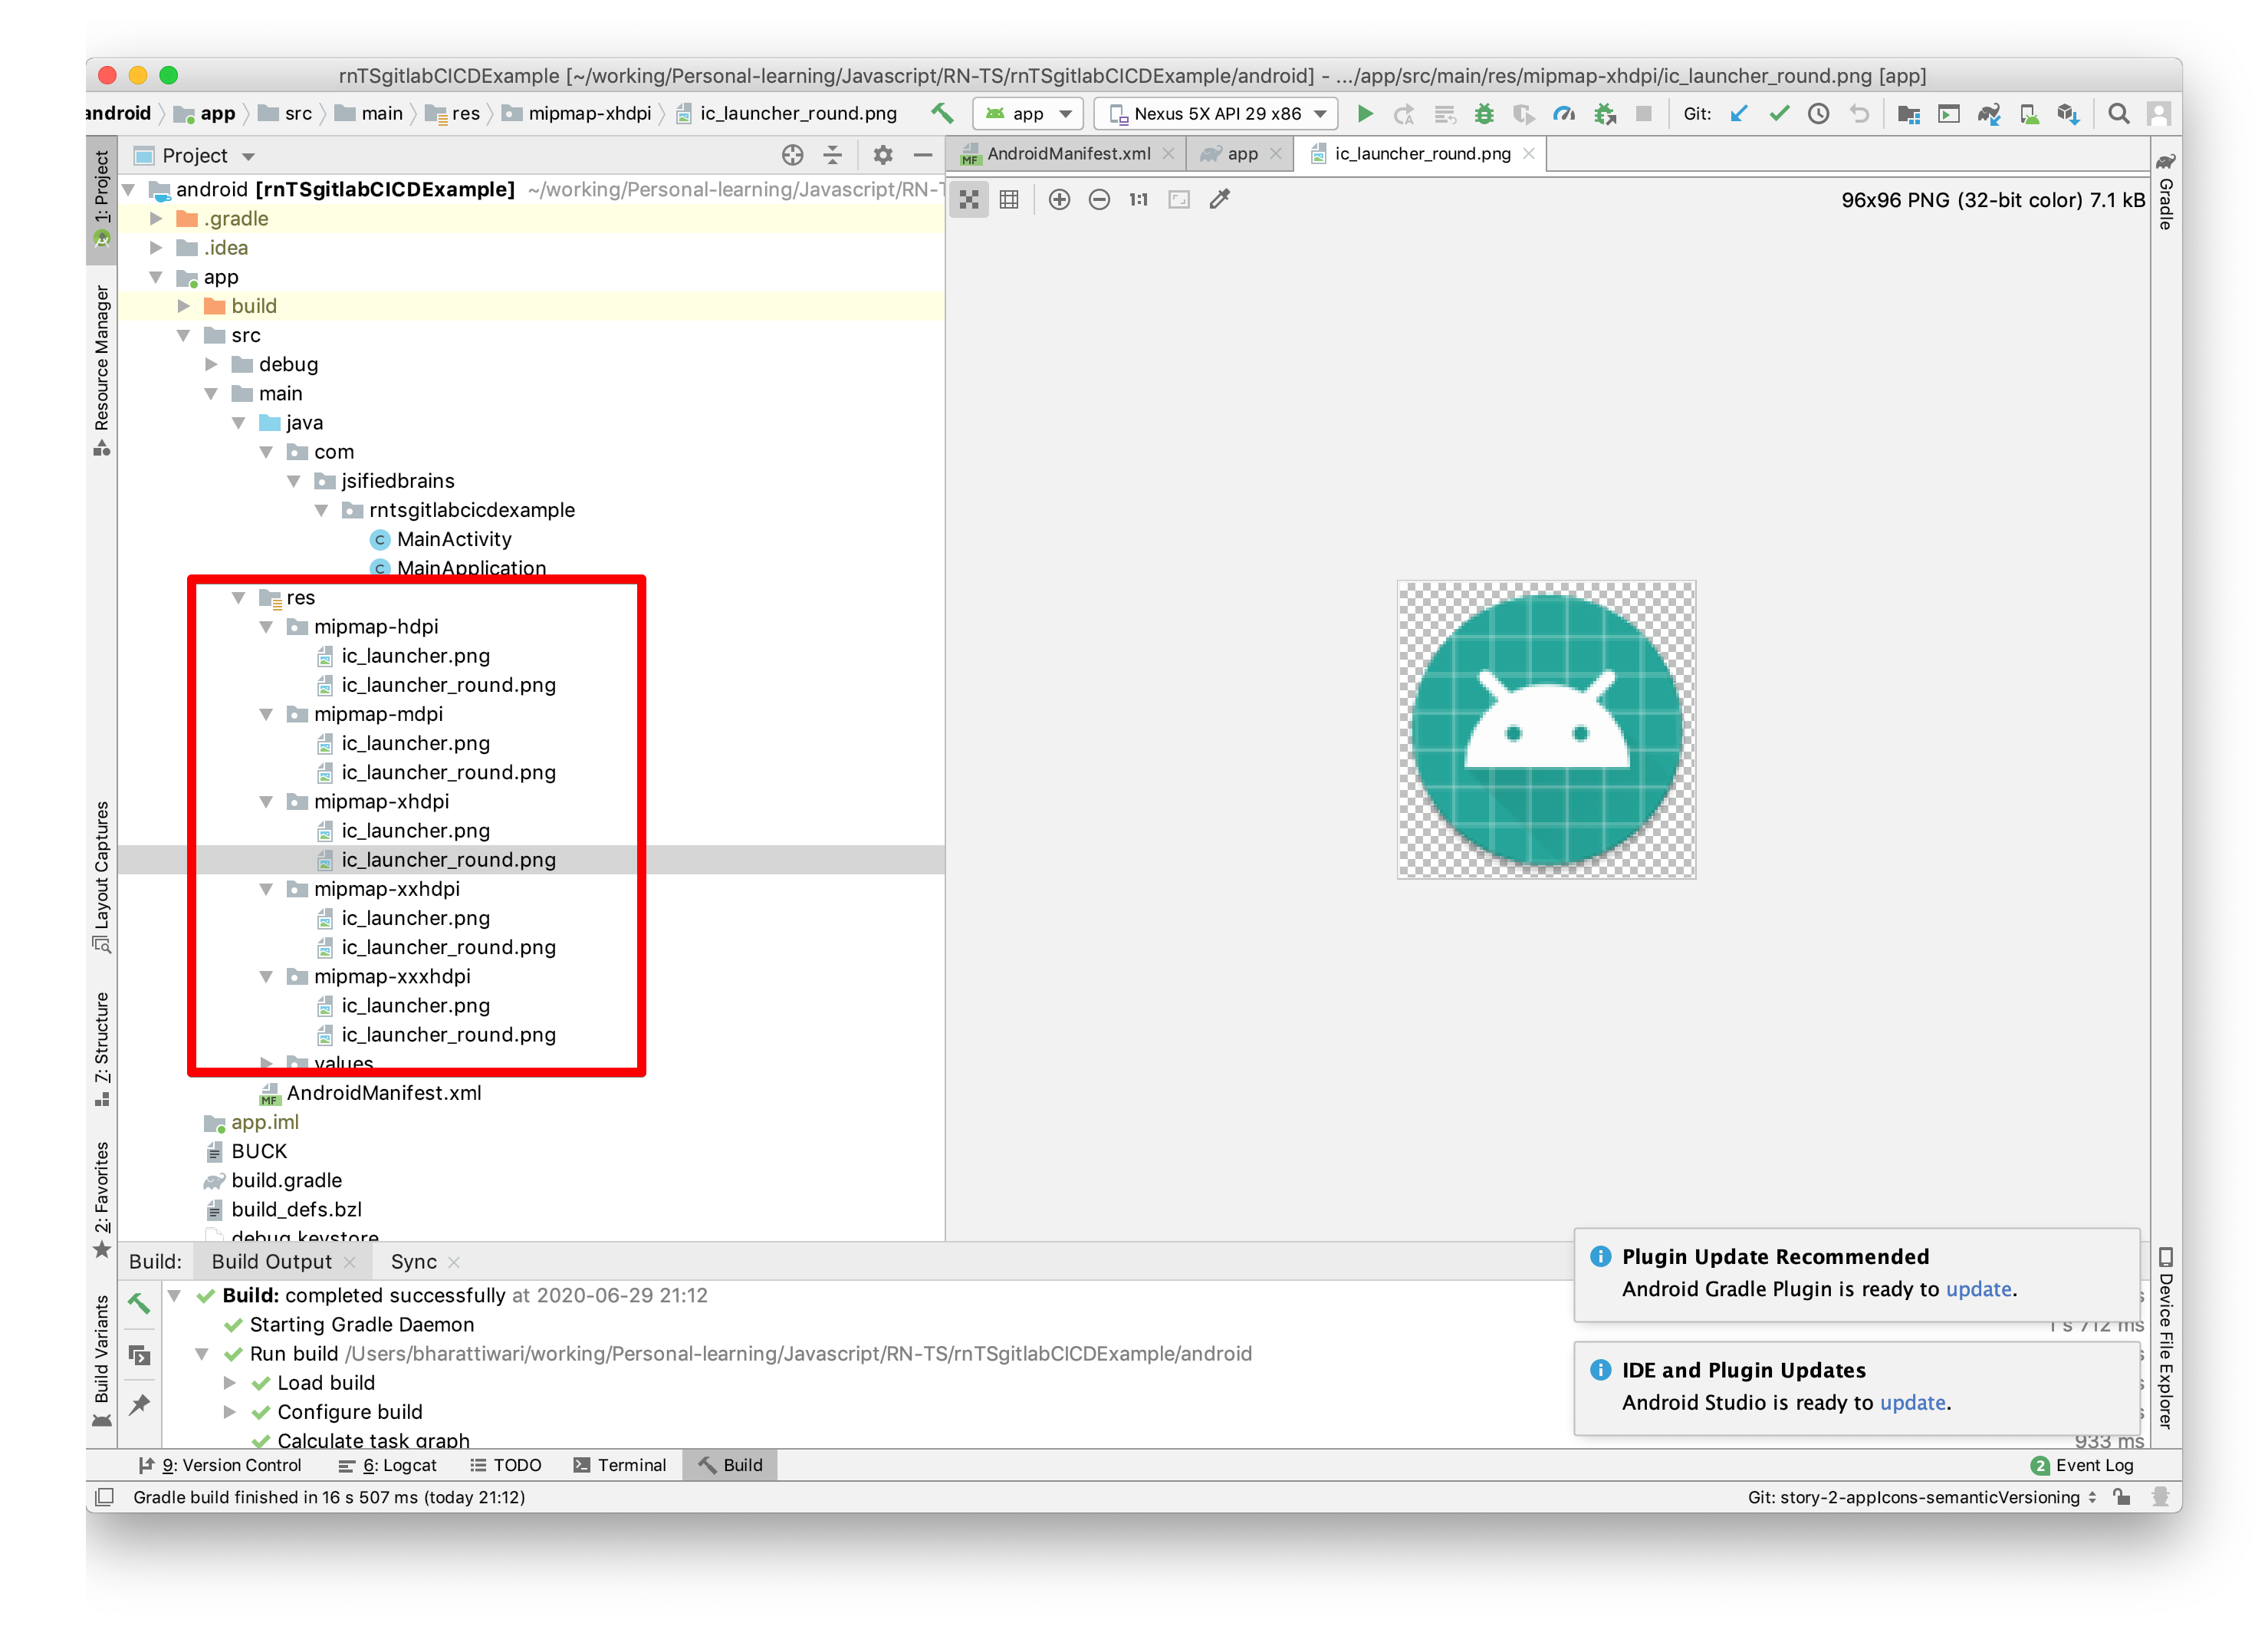Set image zoom to actual size 1:1
The height and width of the screenshot is (1626, 2268).
(x=1138, y=199)
